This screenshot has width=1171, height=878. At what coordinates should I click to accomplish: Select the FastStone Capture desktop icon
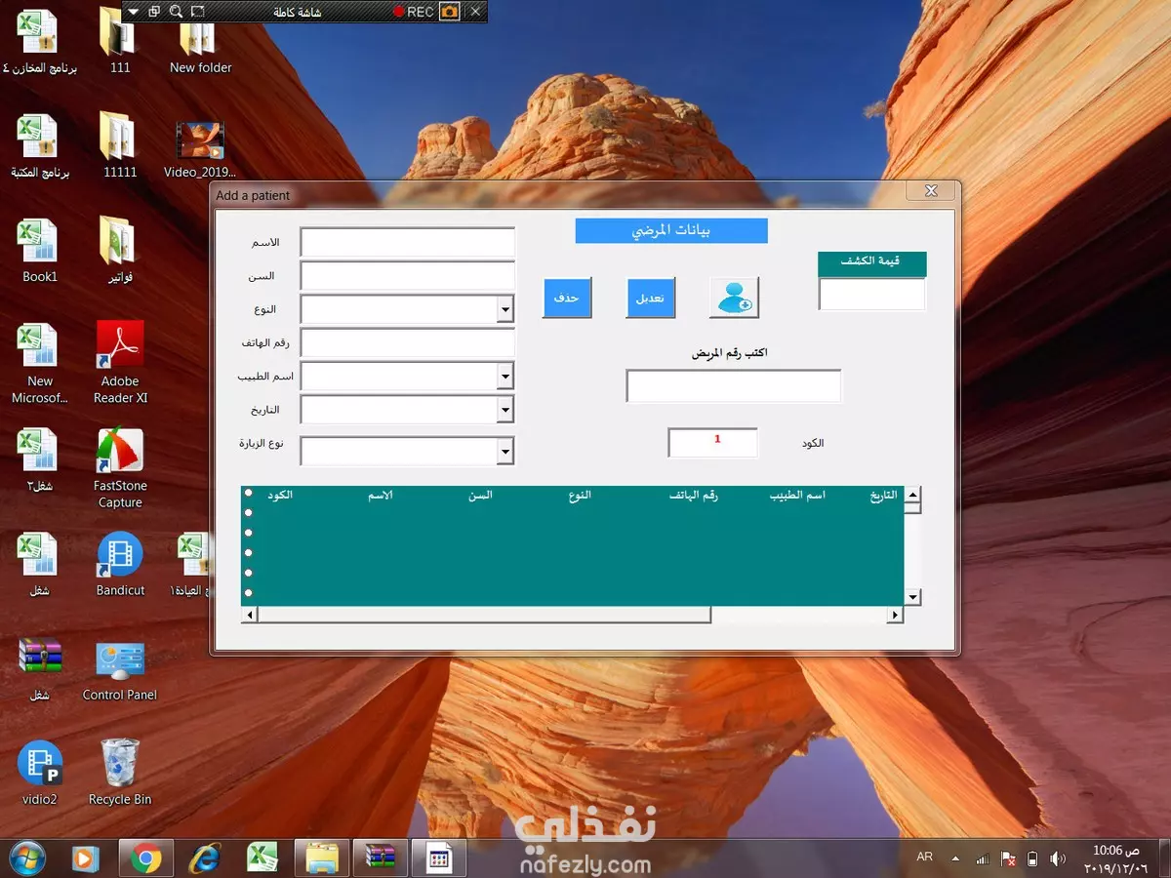pyautogui.click(x=120, y=468)
